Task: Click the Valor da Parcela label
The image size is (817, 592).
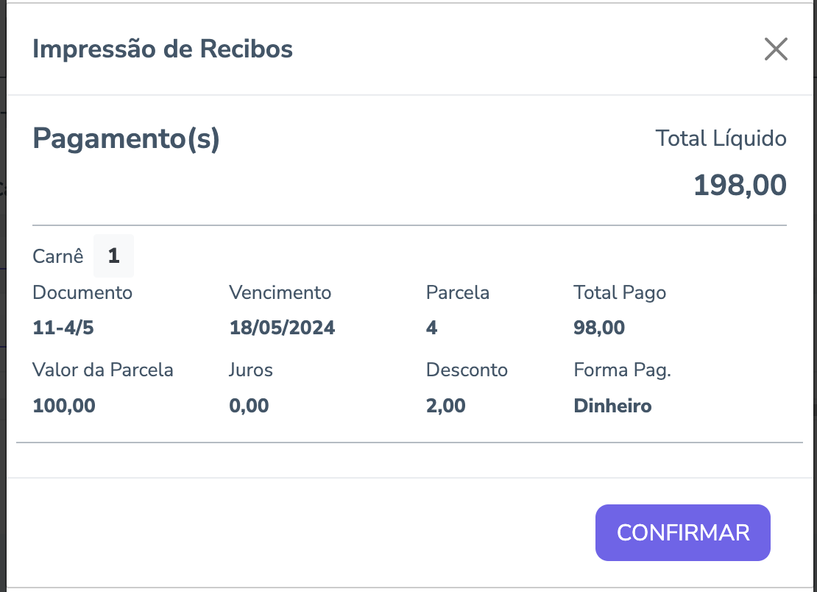Action: (103, 370)
